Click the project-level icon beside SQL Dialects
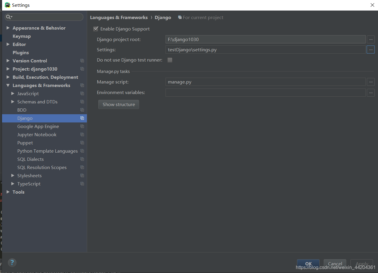Viewport: 378px width, 273px height. pos(82,159)
